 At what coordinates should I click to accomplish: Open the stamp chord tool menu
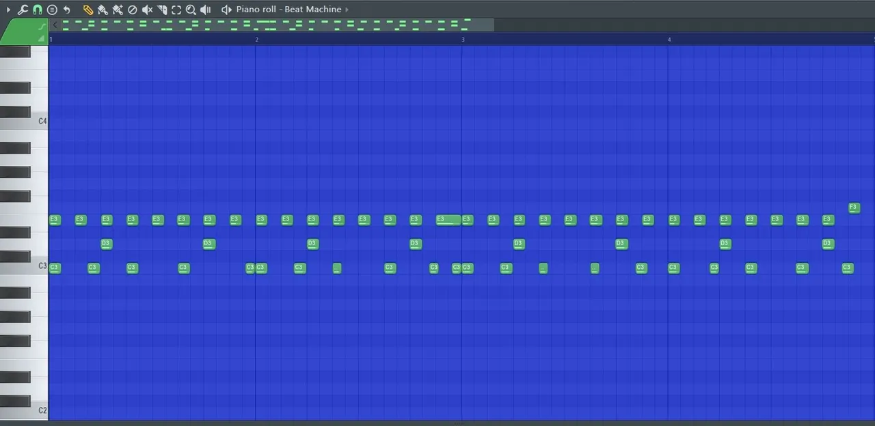pyautogui.click(x=52, y=10)
